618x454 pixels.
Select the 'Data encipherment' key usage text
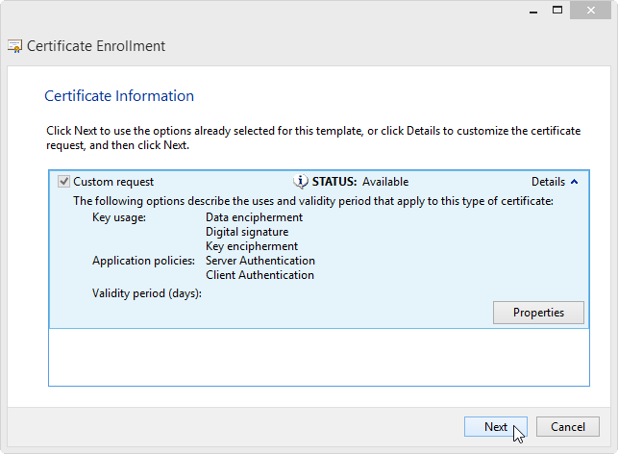254,217
